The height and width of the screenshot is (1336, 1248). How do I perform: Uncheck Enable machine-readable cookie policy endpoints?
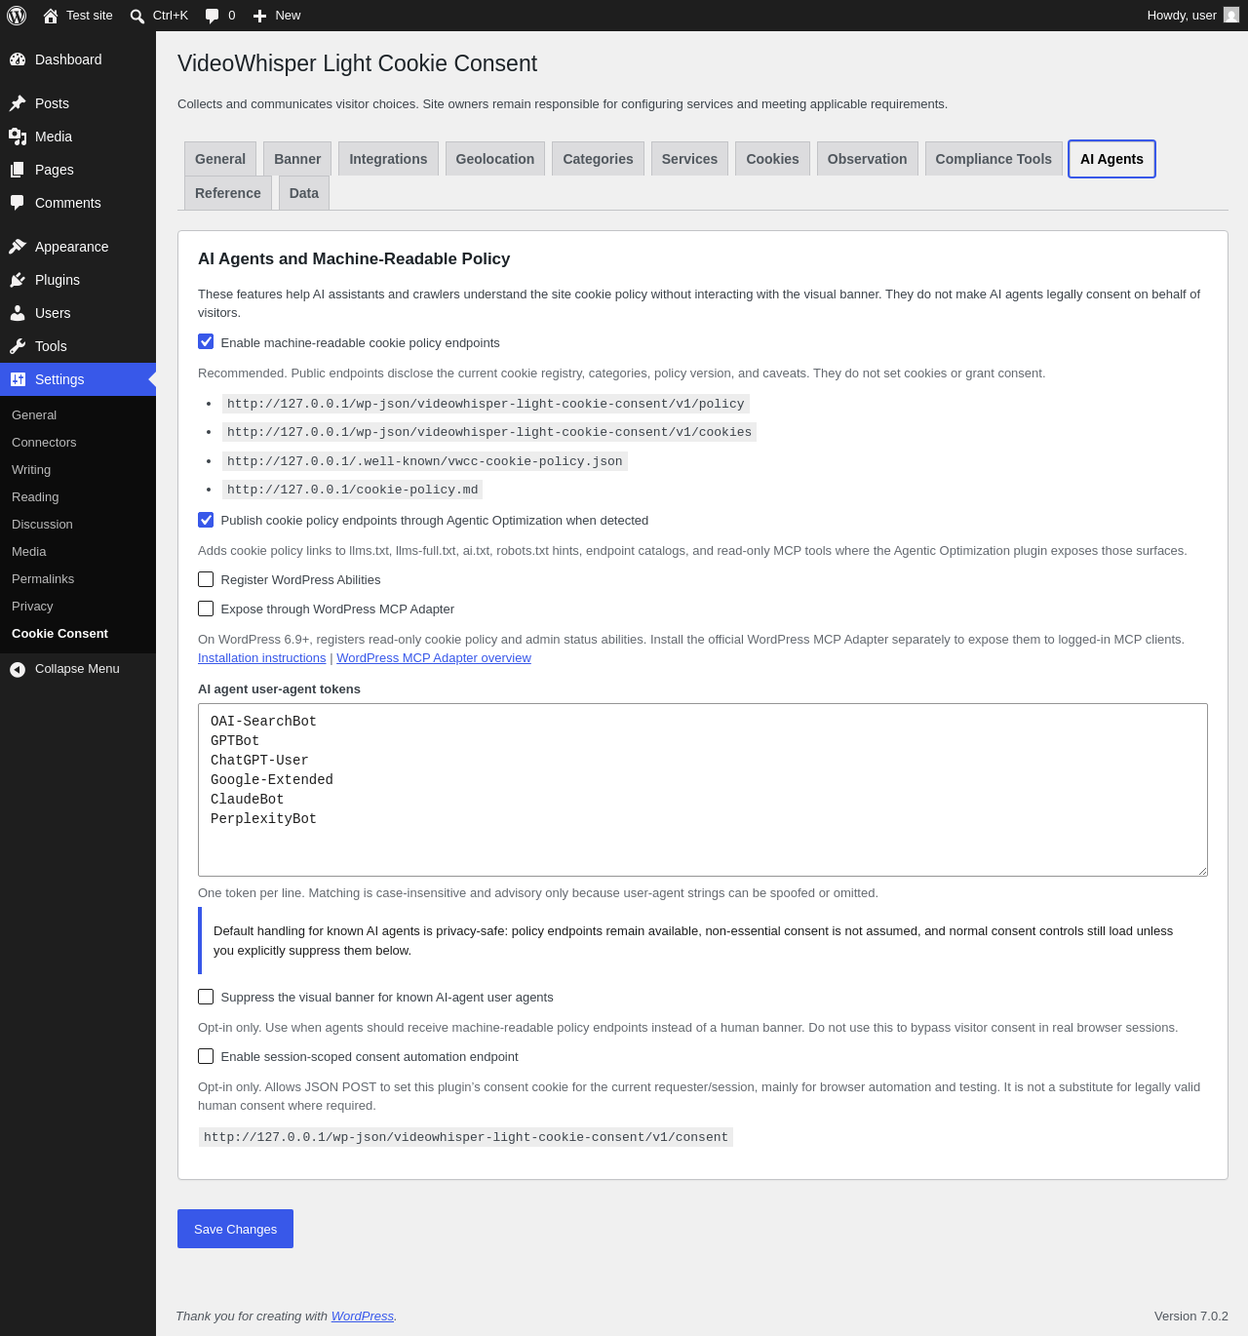tap(206, 341)
